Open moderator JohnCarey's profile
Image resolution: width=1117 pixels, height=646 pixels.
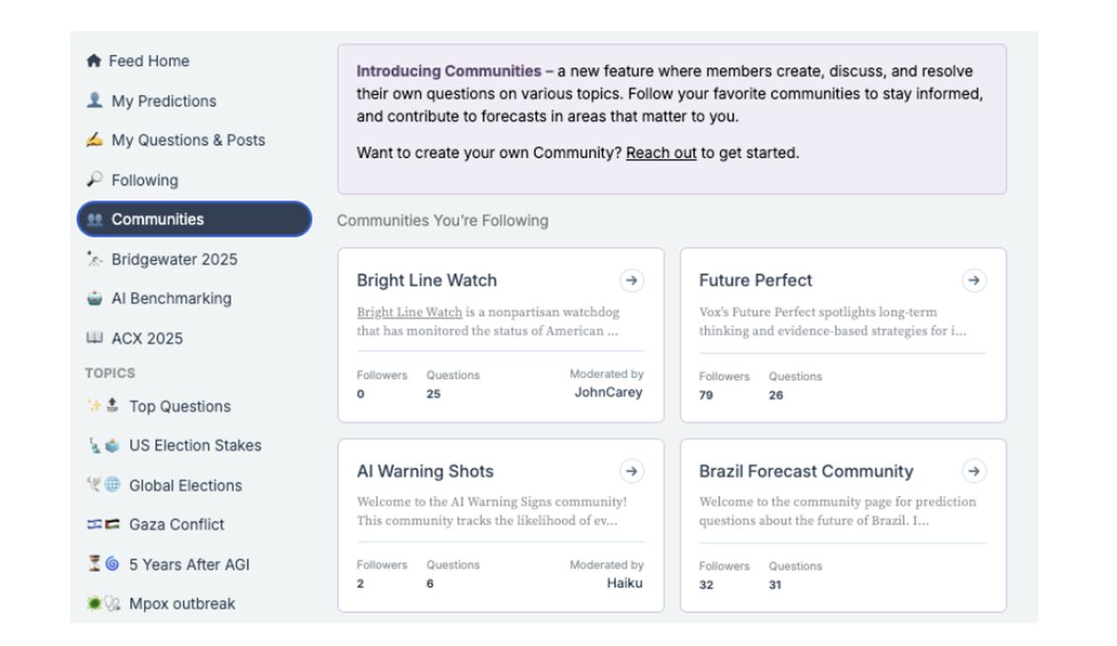[608, 393]
